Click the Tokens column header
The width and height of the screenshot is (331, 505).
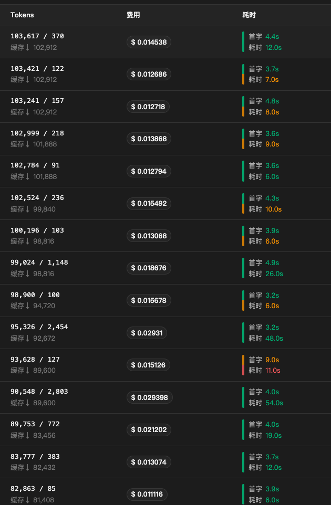point(22,15)
